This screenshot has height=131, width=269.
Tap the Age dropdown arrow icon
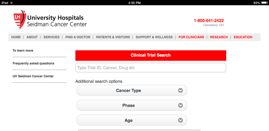pyautogui.click(x=180, y=120)
